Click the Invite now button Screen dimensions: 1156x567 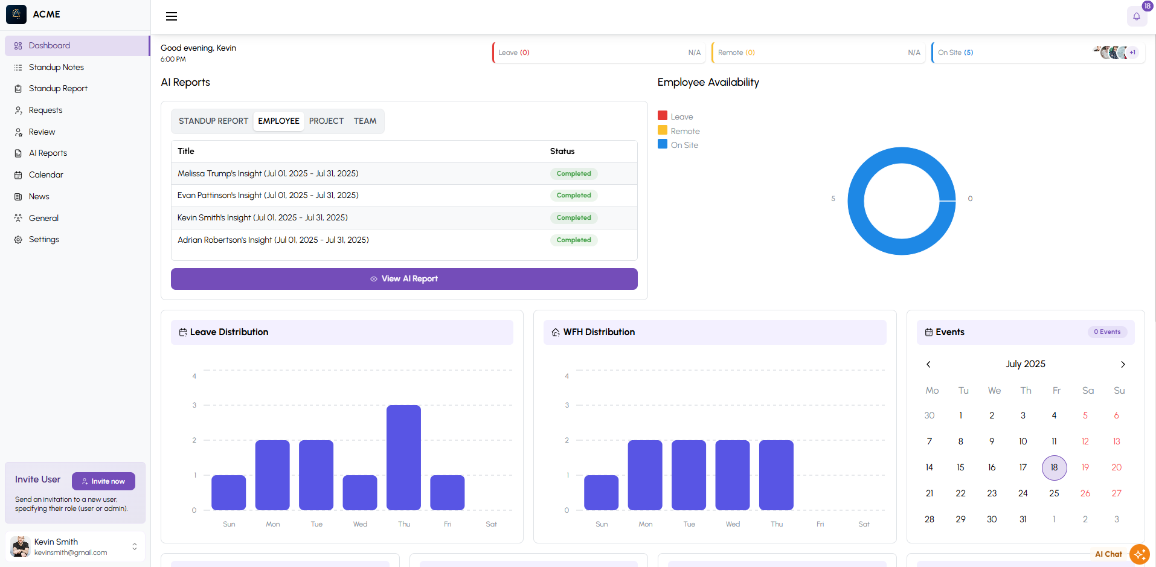tap(103, 481)
